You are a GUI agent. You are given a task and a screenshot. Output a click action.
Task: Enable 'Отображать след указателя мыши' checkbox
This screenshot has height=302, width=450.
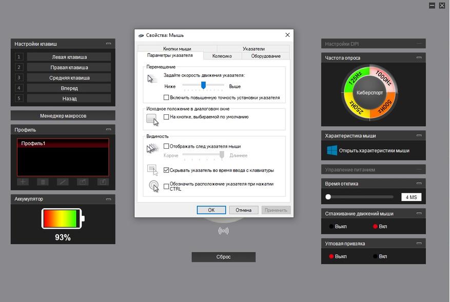point(166,146)
